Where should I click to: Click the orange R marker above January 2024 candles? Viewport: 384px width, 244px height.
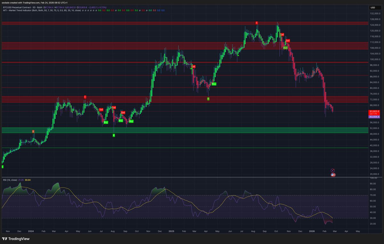coord(33,131)
